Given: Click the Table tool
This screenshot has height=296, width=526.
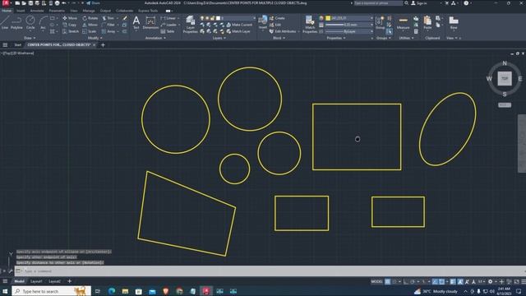Looking at the screenshot, I should [x=168, y=31].
